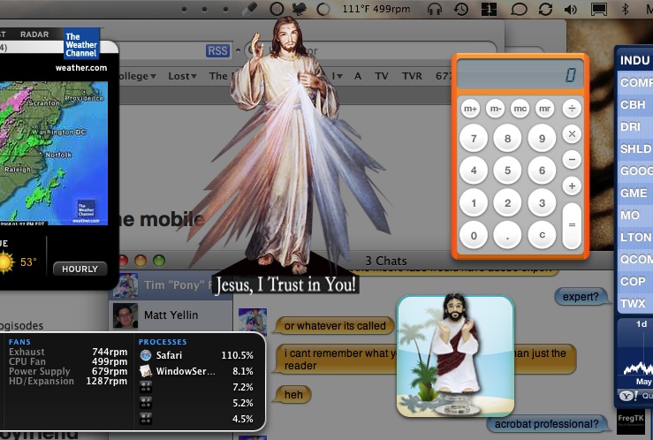Click the CPU Fan 499rpm row

(x=68, y=361)
